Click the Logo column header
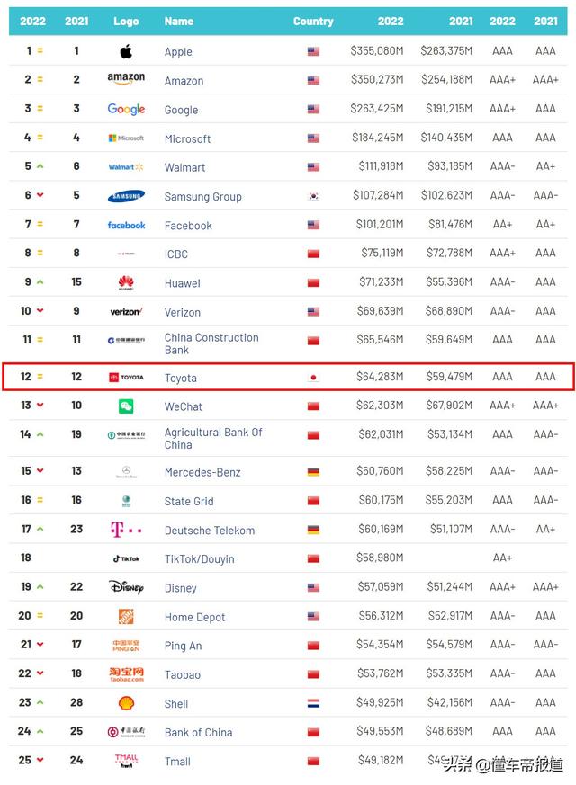Image resolution: width=576 pixels, height=785 pixels. click(126, 22)
